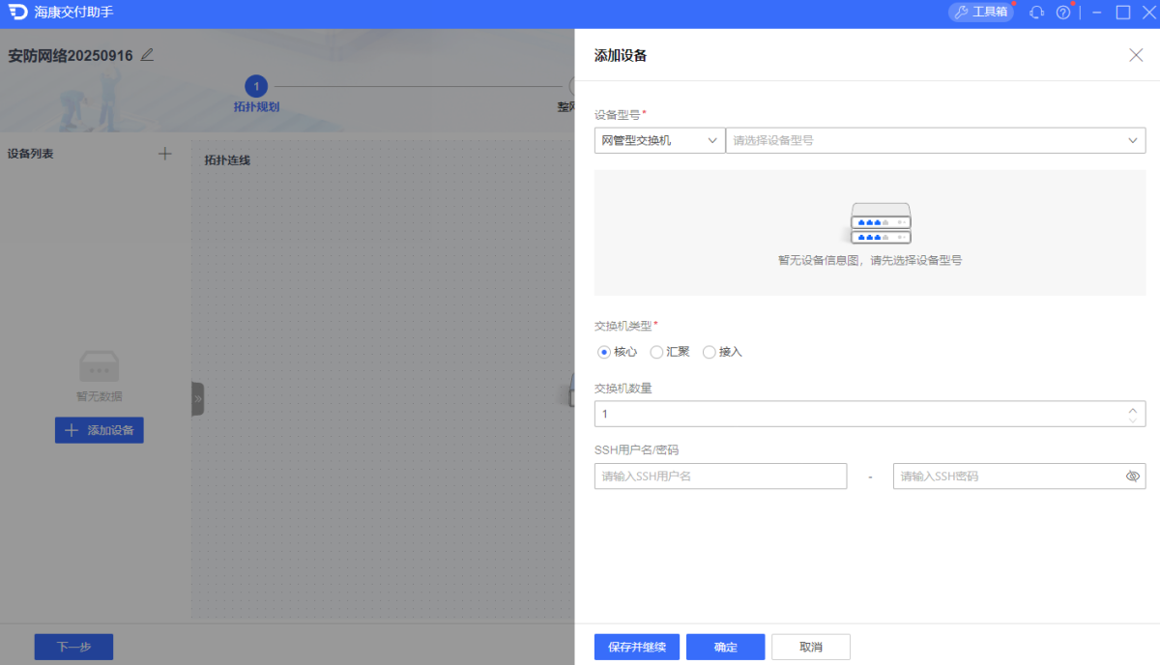Select the 汇聚 switch type radio button
This screenshot has height=665, width=1160.
point(656,352)
